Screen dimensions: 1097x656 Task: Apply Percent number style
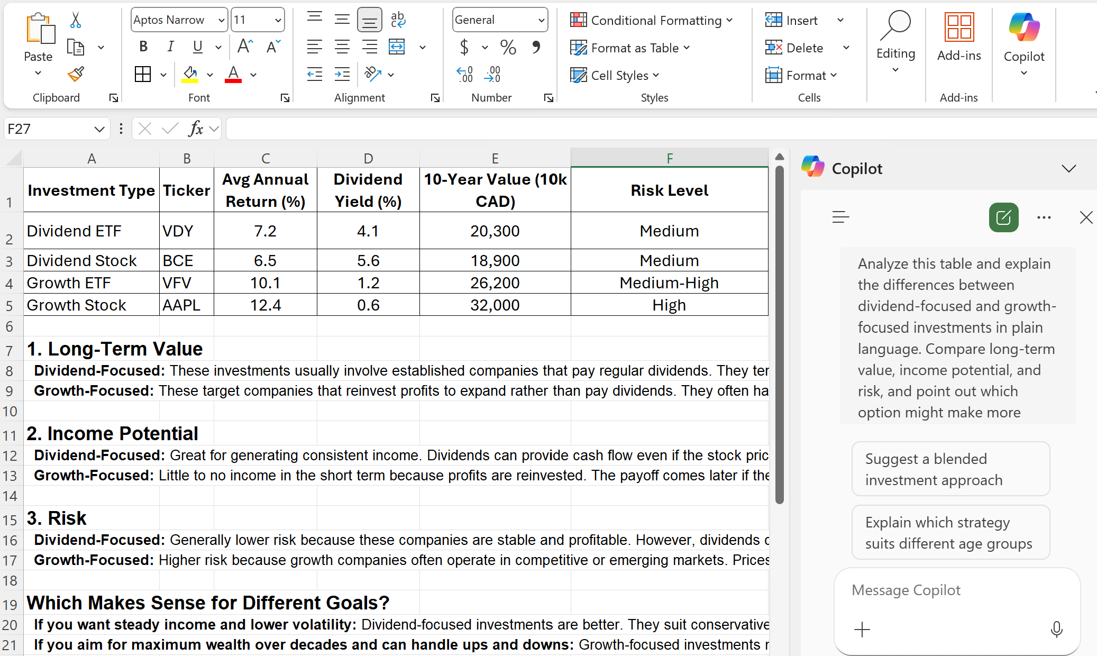(508, 47)
